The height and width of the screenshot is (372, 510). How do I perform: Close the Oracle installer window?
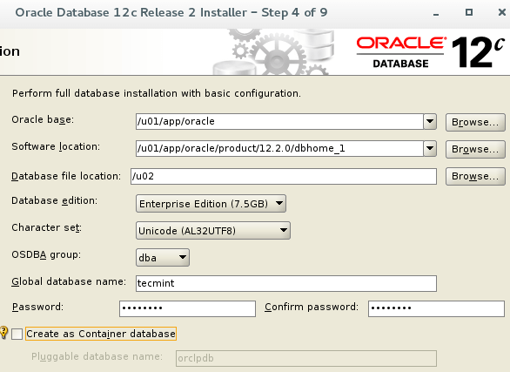[x=502, y=12]
